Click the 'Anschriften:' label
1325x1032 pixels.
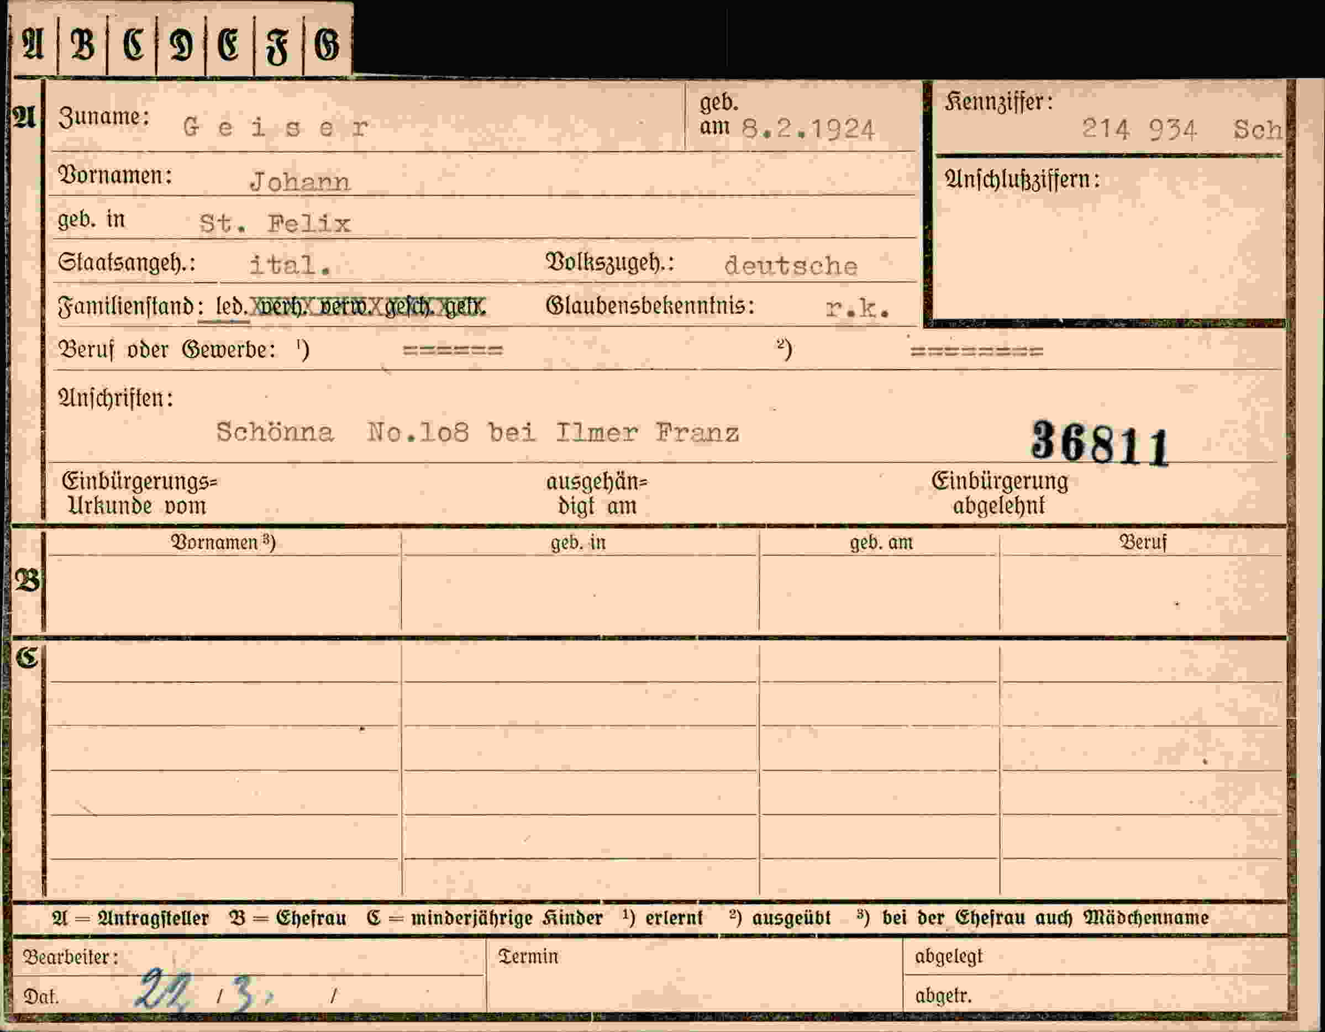[116, 399]
